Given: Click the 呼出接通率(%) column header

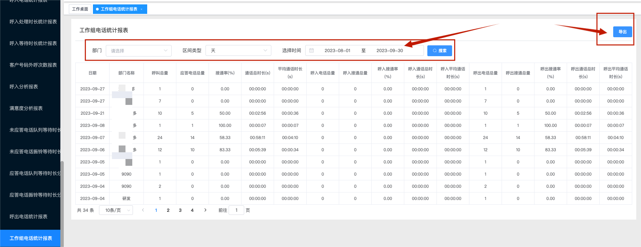Looking at the screenshot, I should click(550, 73).
